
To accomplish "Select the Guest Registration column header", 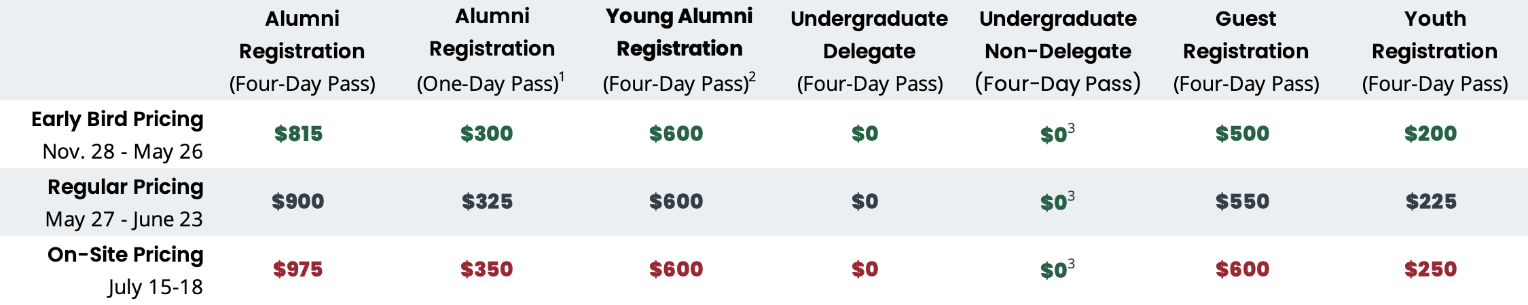I will 1245,50.
